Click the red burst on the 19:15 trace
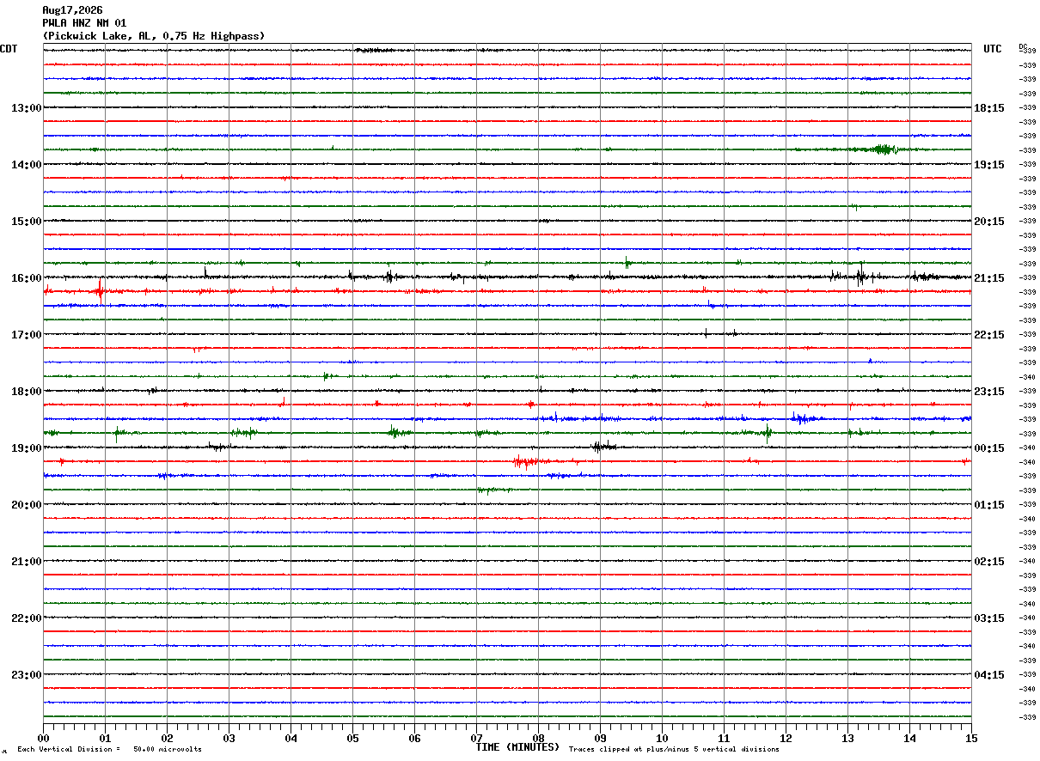 click(x=526, y=462)
